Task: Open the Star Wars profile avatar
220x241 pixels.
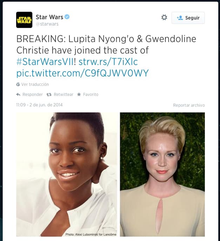Action: pos(24,20)
